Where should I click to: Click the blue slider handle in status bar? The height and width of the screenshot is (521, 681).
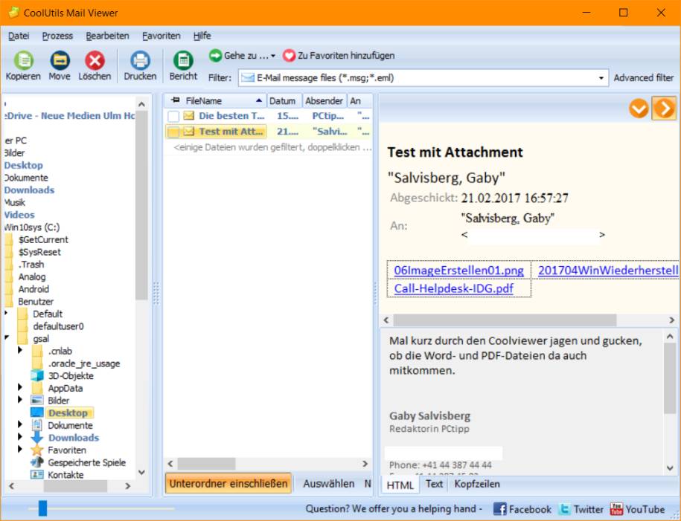pos(42,508)
